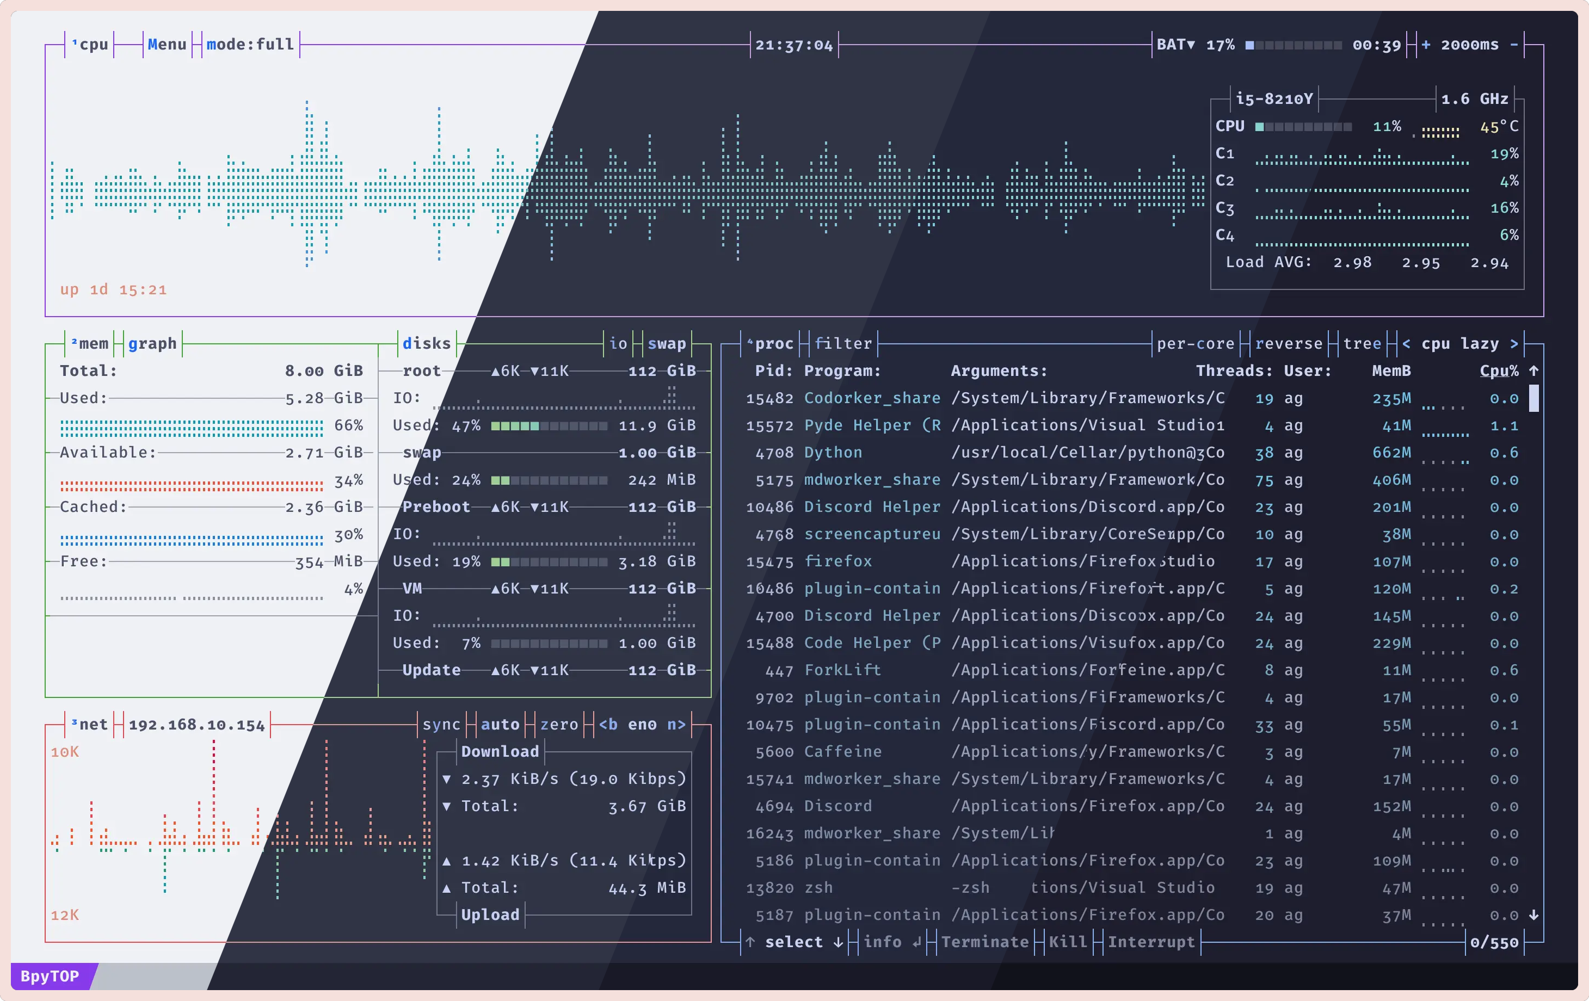Viewport: 1589px width, 1001px height.
Task: Click the right arrow after cpu lazy sorting
Action: (x=1514, y=344)
